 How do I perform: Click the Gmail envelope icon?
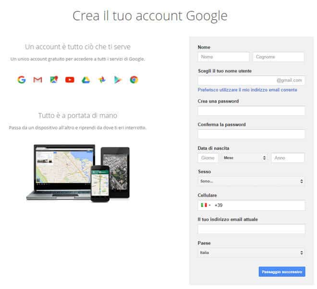tap(37, 80)
